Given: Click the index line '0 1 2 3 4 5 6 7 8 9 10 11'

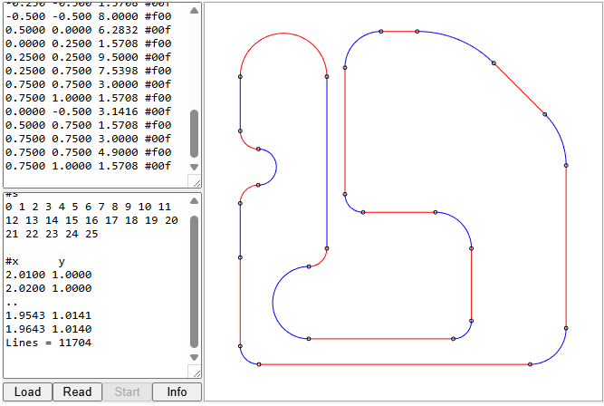Looking at the screenshot, I should pos(88,207).
